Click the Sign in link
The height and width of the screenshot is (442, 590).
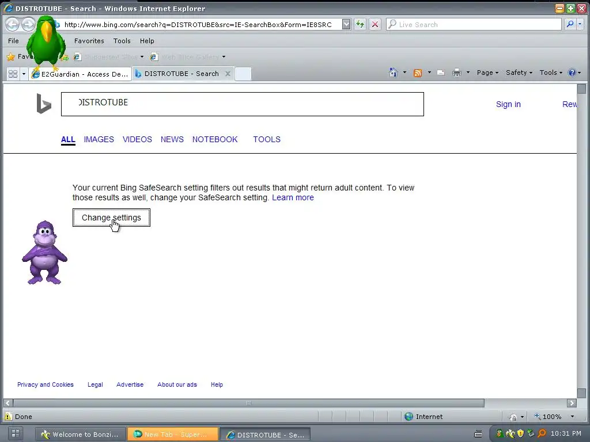(508, 104)
